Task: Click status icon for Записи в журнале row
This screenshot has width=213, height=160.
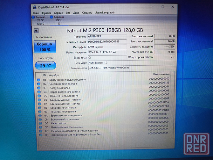Action: pyautogui.click(x=41, y=135)
